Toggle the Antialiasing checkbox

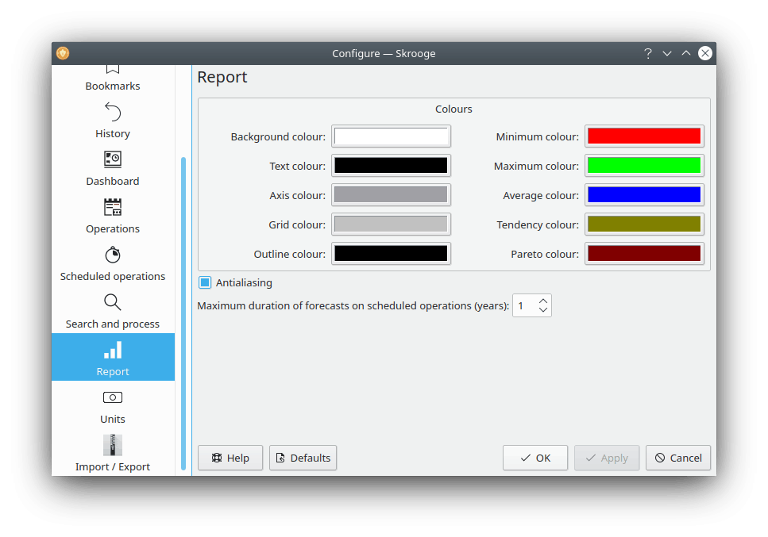tap(205, 282)
